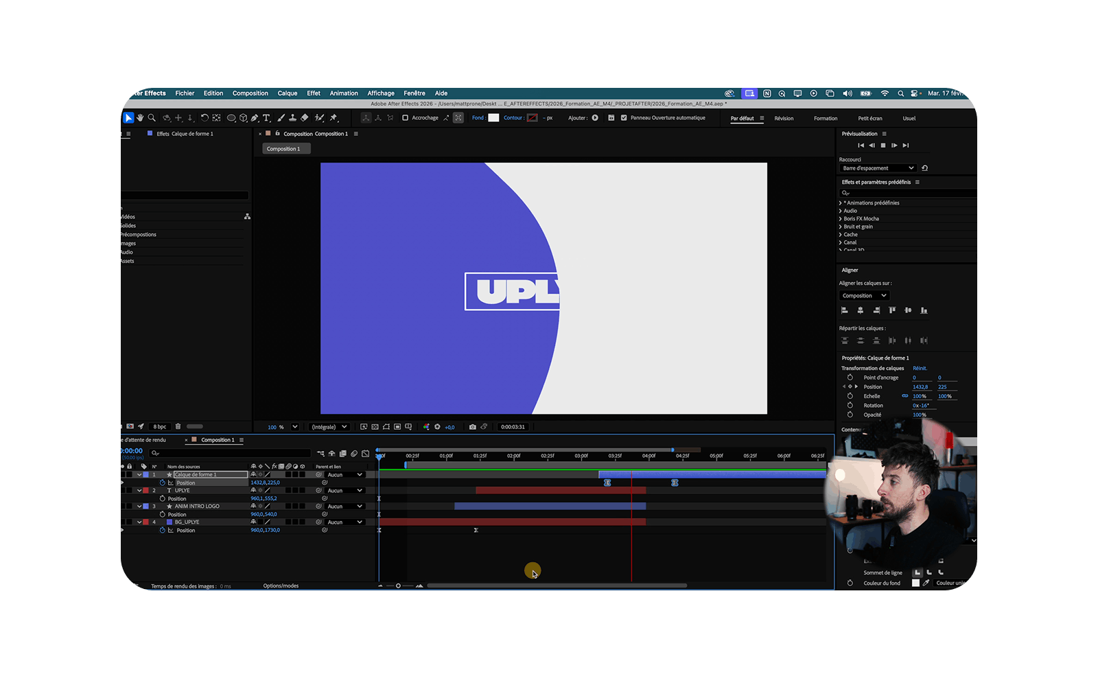Click the graph editor icon in timeline
Viewport: 1098px width, 681px height.
coord(365,454)
